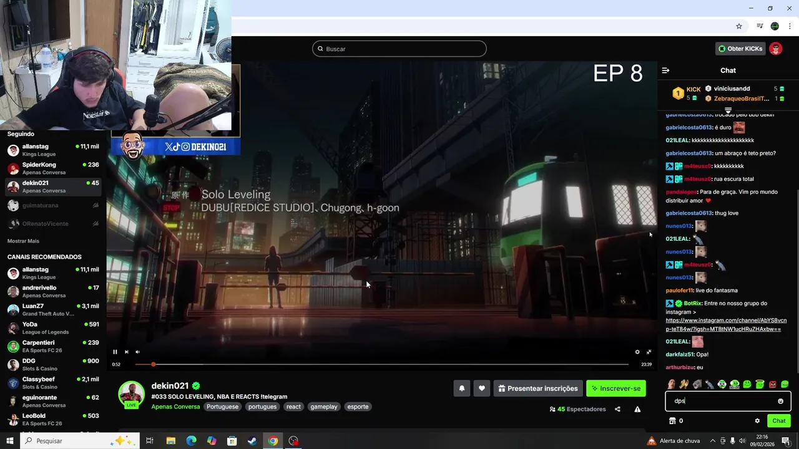Open the Kick shop icon below chat
Image resolution: width=799 pixels, height=449 pixels.
(672, 421)
